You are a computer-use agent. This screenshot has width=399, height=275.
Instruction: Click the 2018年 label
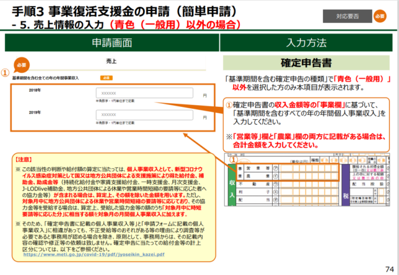[35, 90]
